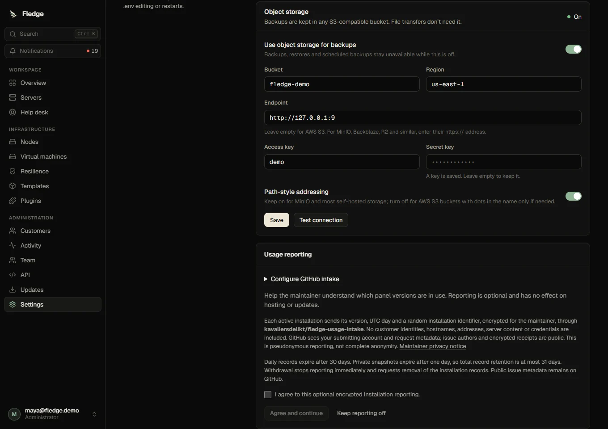This screenshot has width=608, height=429.
Task: Tick the optional encrypted reporting agreement checkbox
Action: (268, 395)
